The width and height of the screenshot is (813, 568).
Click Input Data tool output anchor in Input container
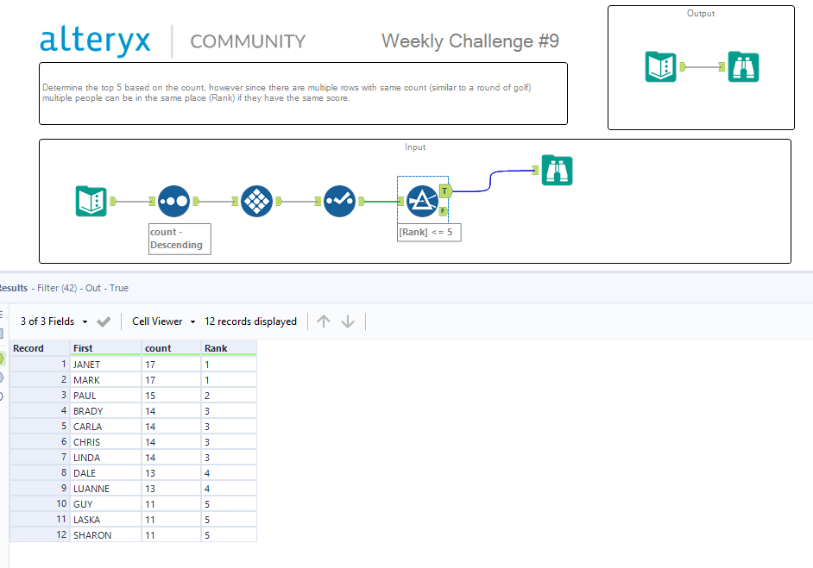113,201
